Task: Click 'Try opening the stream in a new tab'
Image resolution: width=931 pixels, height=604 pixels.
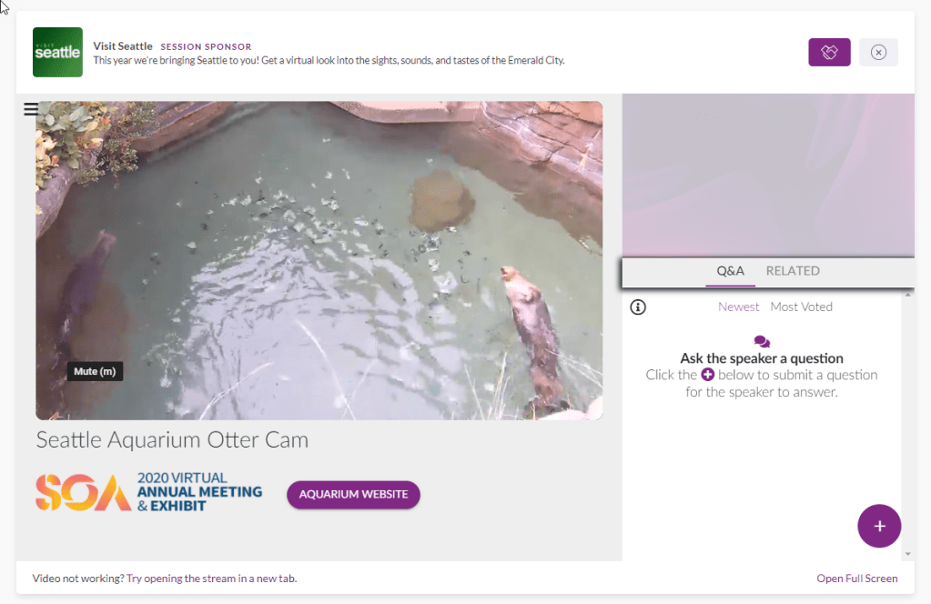Action: coord(211,579)
